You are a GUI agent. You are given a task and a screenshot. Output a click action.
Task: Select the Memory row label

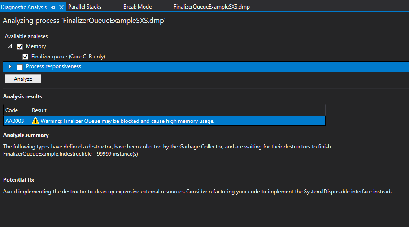(x=36, y=47)
